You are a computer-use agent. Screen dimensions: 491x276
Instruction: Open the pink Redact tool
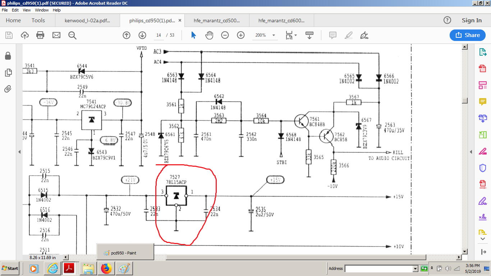[x=482, y=151]
